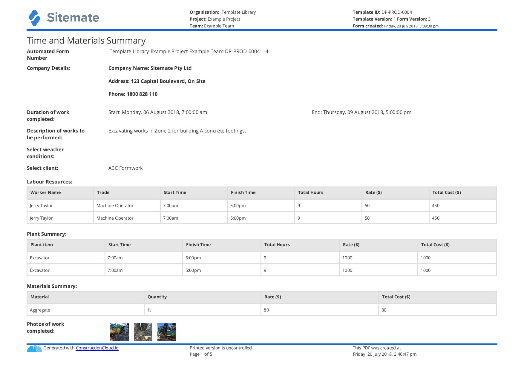Viewport: 524px width, 370px height.
Task: Click the 'Page 1 of 5' footer text
Action: (x=201, y=354)
